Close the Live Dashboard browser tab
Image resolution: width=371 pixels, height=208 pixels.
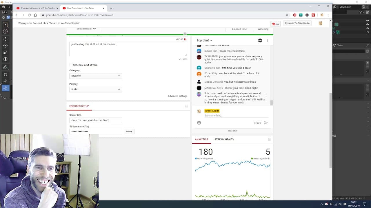point(103,8)
